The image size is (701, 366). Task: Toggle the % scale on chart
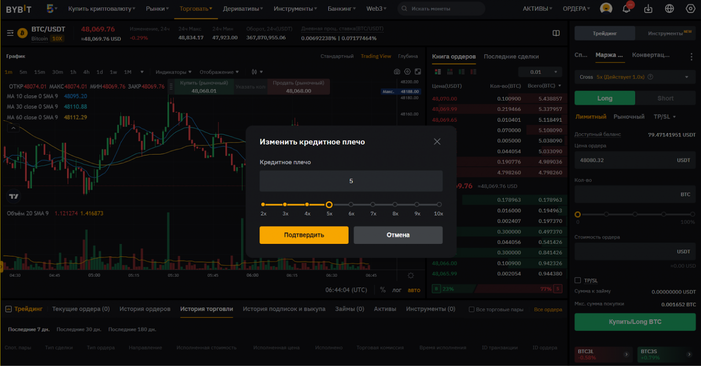coord(383,290)
